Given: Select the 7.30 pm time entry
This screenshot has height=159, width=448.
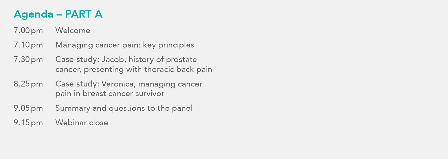Looking at the screenshot, I should pyautogui.click(x=28, y=59).
